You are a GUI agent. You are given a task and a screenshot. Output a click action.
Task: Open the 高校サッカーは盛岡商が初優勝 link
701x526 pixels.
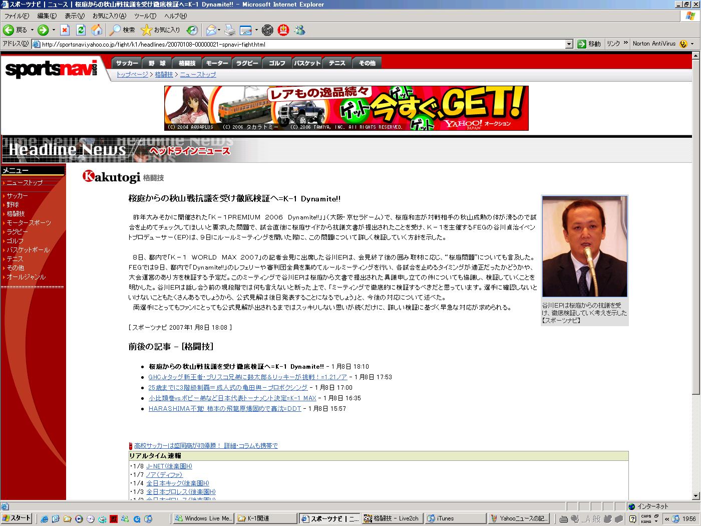(206, 446)
